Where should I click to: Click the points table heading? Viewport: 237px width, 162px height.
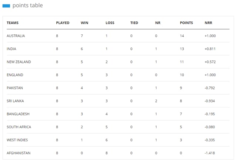[28, 6]
